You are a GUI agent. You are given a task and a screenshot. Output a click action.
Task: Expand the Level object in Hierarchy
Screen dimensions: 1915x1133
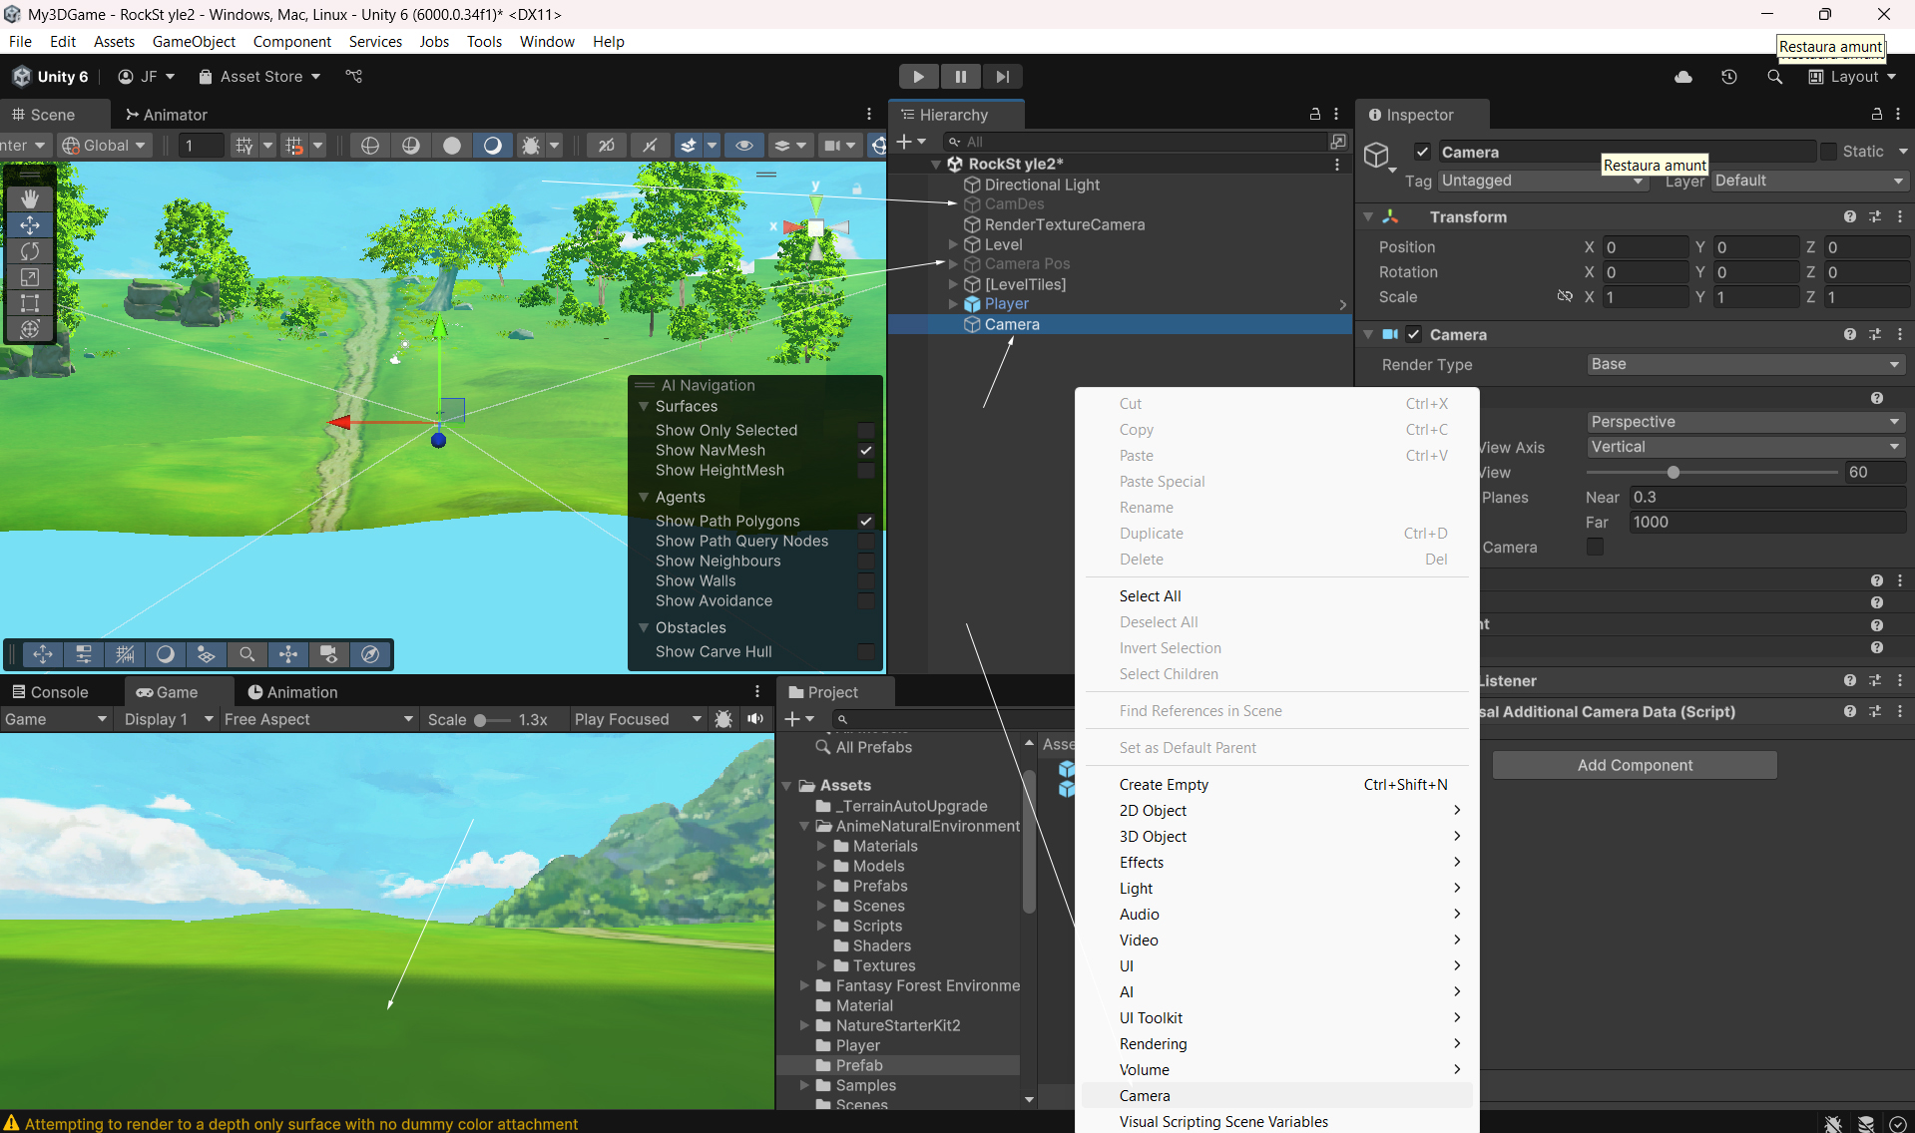(x=953, y=244)
